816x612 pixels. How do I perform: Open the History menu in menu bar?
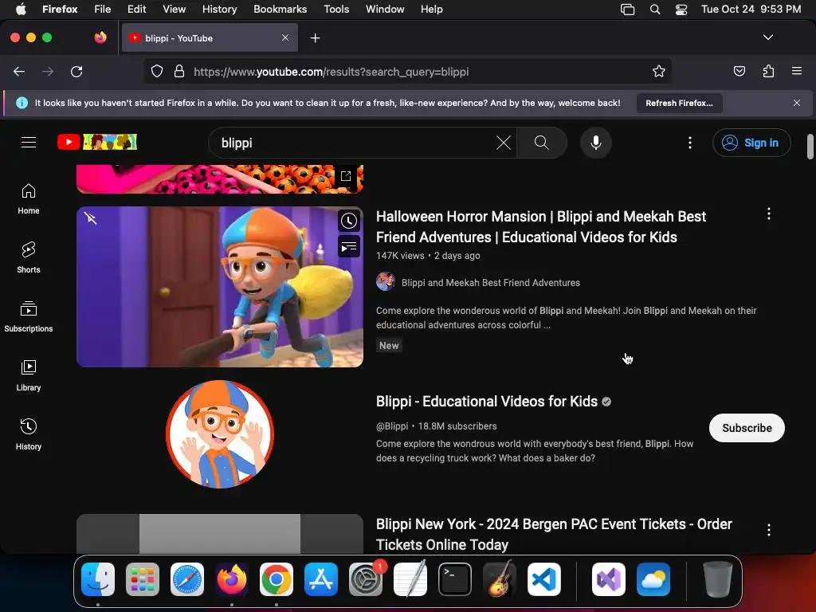pos(219,9)
